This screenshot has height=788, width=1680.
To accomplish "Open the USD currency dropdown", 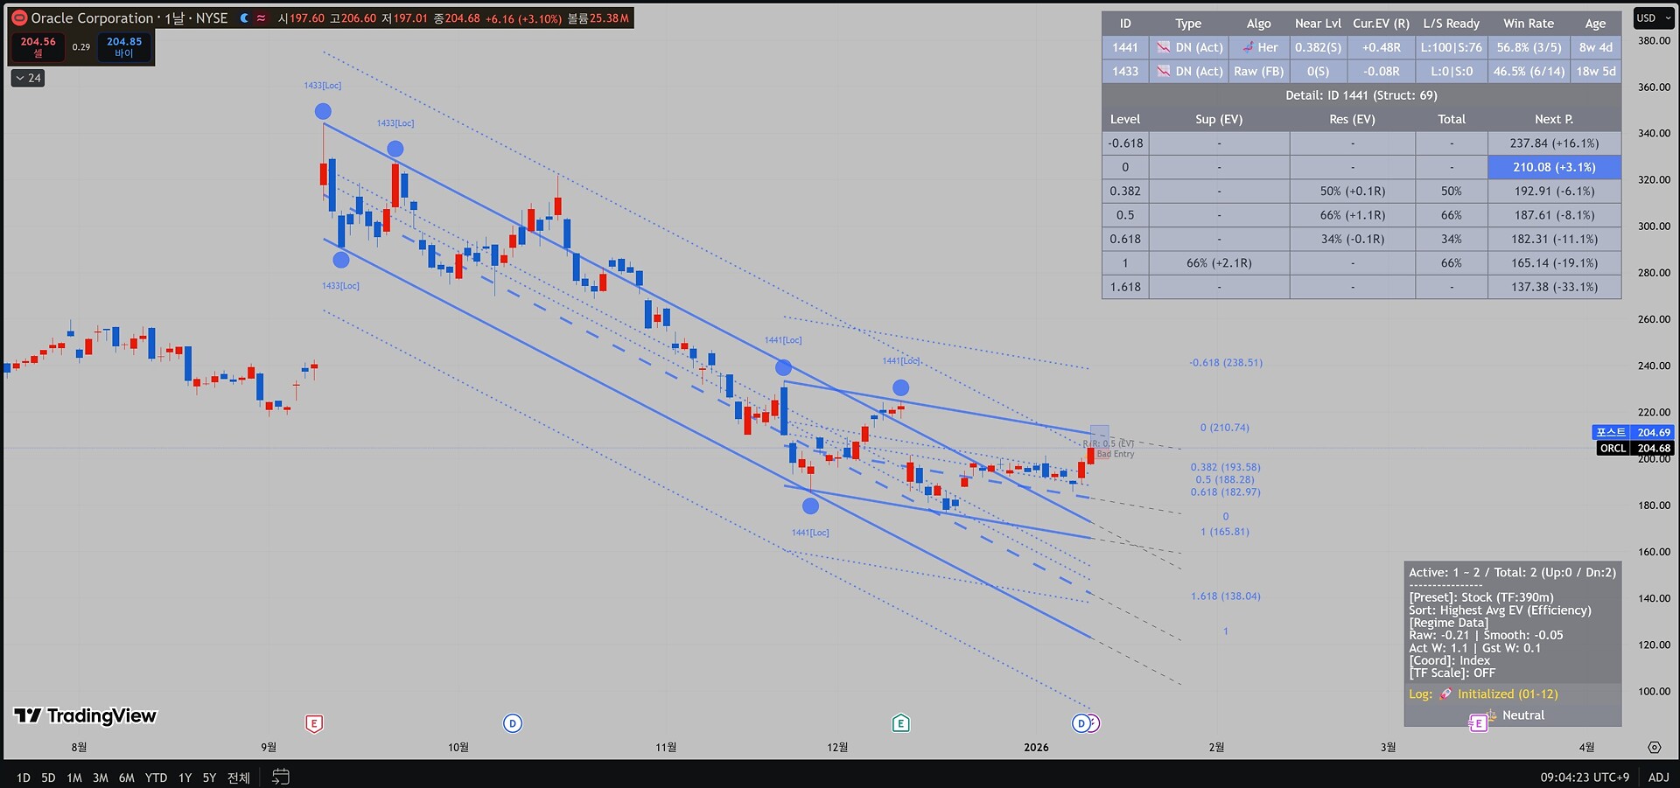I will (x=1653, y=18).
